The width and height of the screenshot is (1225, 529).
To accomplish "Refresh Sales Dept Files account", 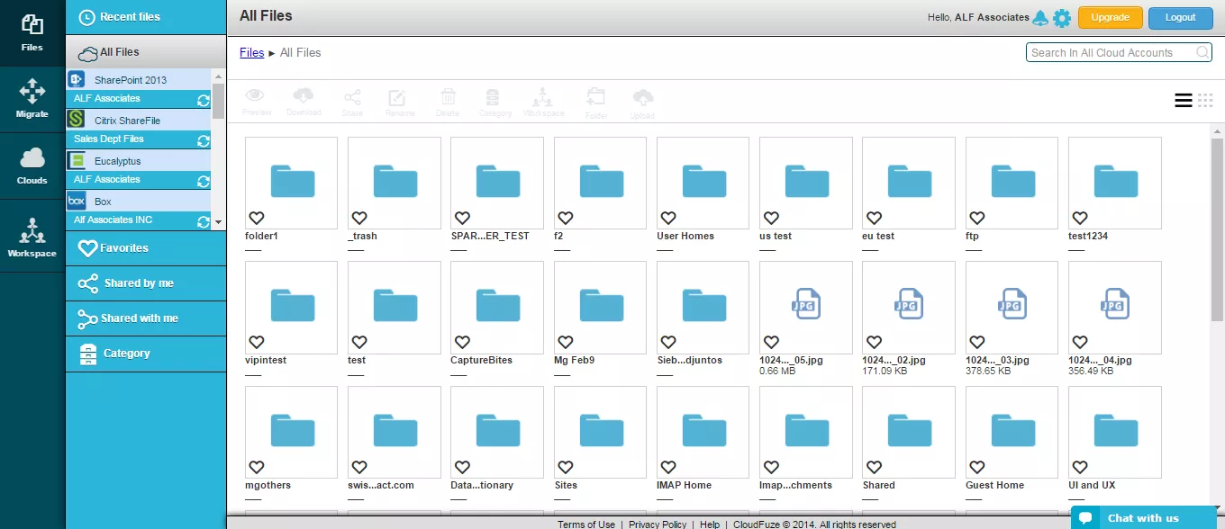I will [204, 140].
